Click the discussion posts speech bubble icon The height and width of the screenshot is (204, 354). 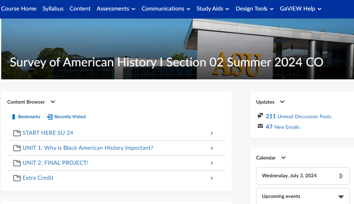click(260, 116)
